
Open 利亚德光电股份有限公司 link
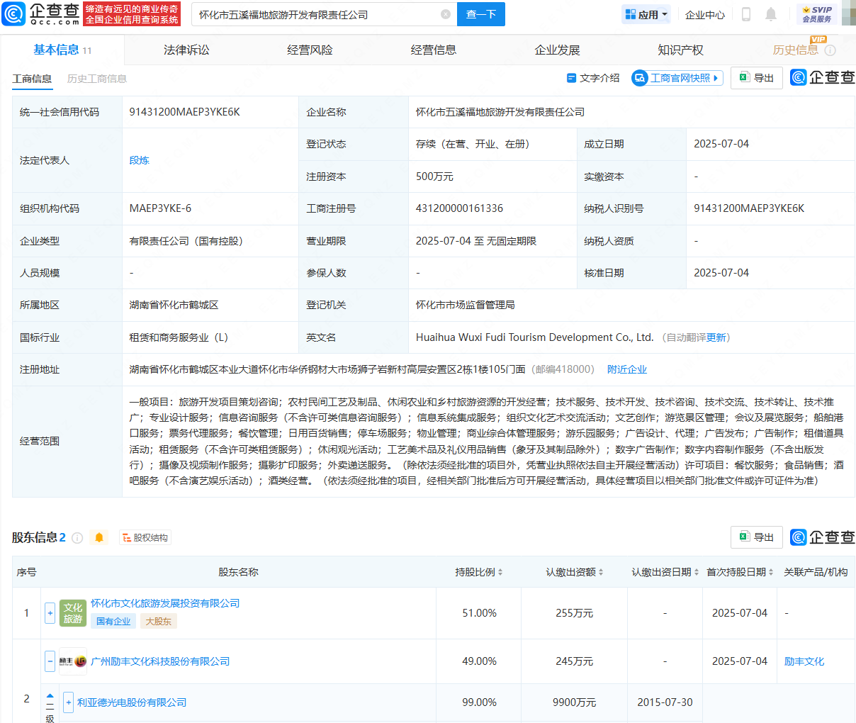point(132,702)
